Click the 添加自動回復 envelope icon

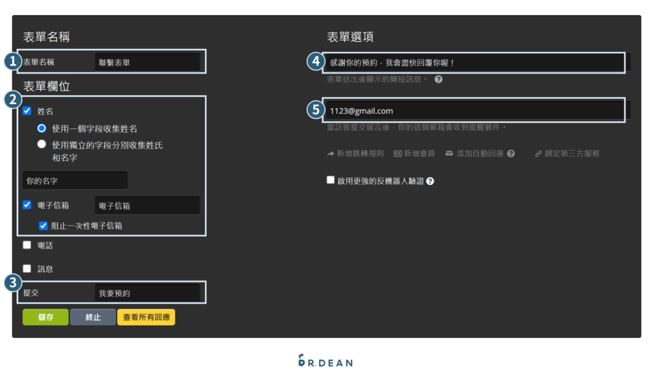[449, 153]
